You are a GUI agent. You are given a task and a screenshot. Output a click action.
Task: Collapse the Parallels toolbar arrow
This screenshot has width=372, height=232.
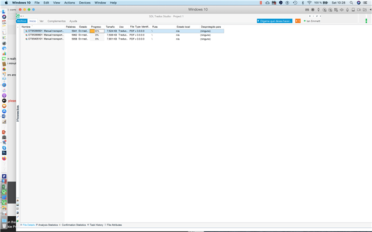[x=370, y=10]
